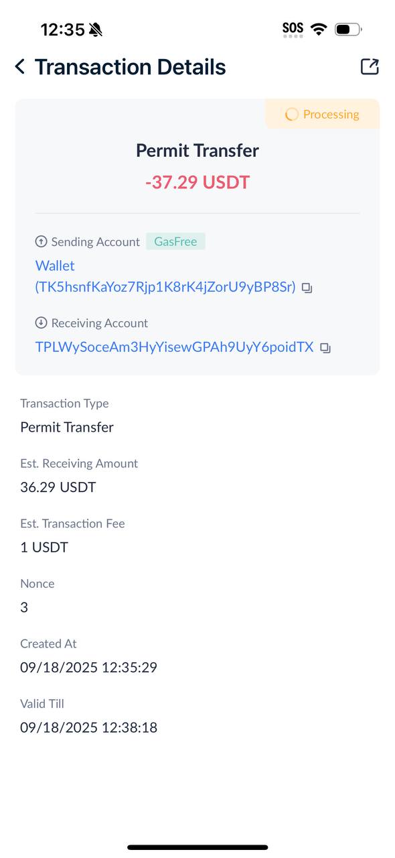Tap the Receiving Account down-arrow icon
This screenshot has width=395, height=858.
tap(42, 322)
